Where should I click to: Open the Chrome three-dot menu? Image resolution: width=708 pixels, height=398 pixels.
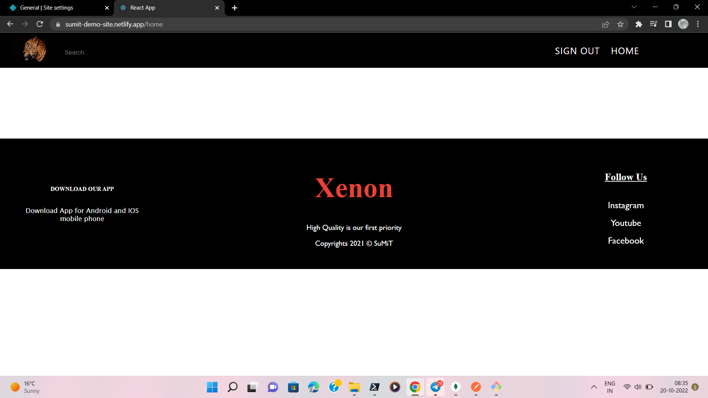click(698, 24)
